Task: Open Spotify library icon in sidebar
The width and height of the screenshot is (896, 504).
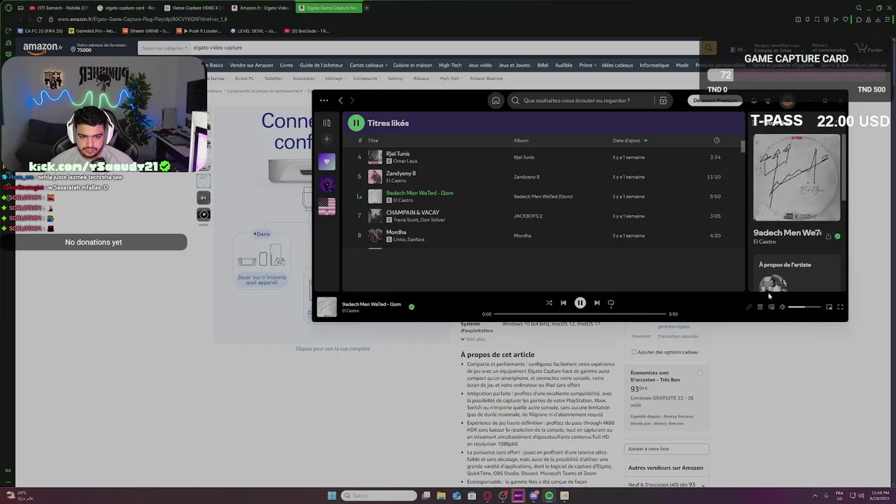Action: pos(326,123)
